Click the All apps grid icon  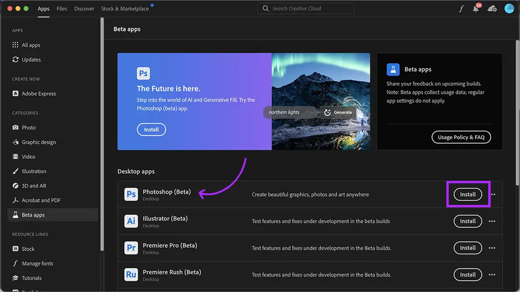point(15,45)
